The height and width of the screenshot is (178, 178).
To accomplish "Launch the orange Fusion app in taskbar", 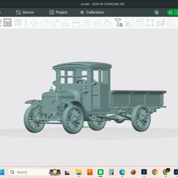I will pyautogui.click(x=90, y=172).
